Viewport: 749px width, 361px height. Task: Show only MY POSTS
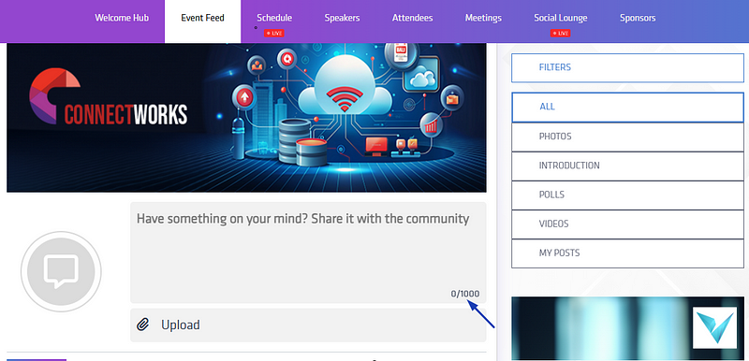(x=627, y=253)
